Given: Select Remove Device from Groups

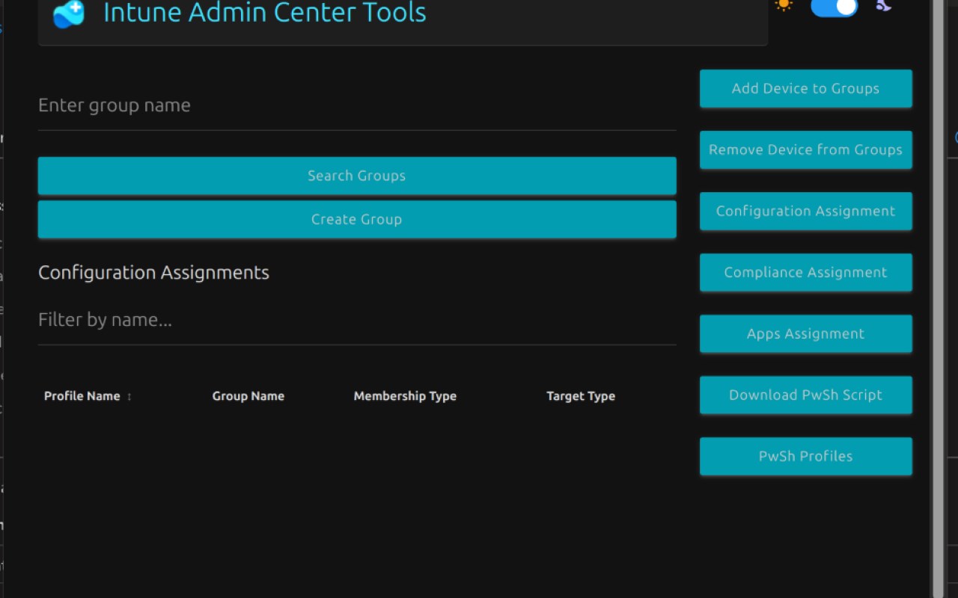Looking at the screenshot, I should pyautogui.click(x=805, y=149).
